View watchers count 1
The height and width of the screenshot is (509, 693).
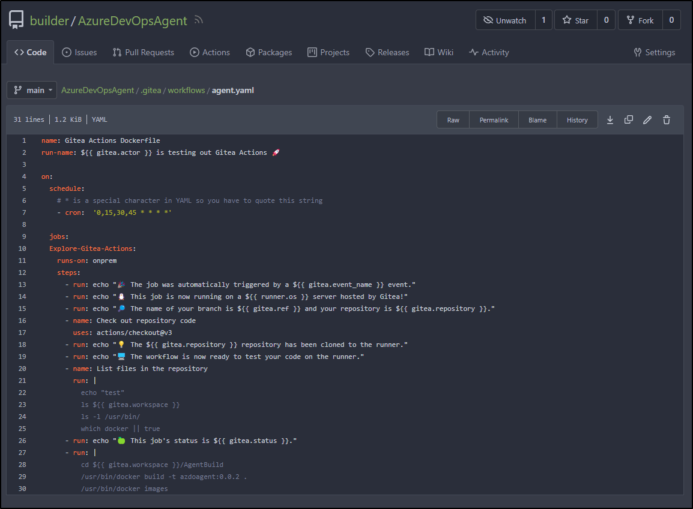543,20
